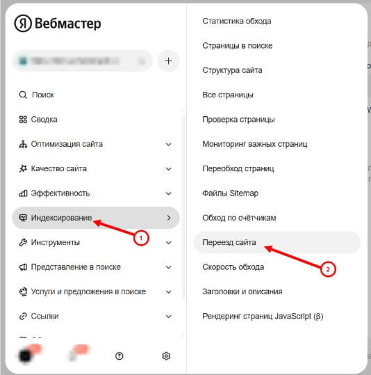The height and width of the screenshot is (375, 371).
Task: Click the Индексирование monitor icon
Action: point(23,218)
